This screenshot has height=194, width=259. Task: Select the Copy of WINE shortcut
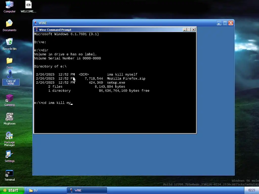tap(11, 78)
